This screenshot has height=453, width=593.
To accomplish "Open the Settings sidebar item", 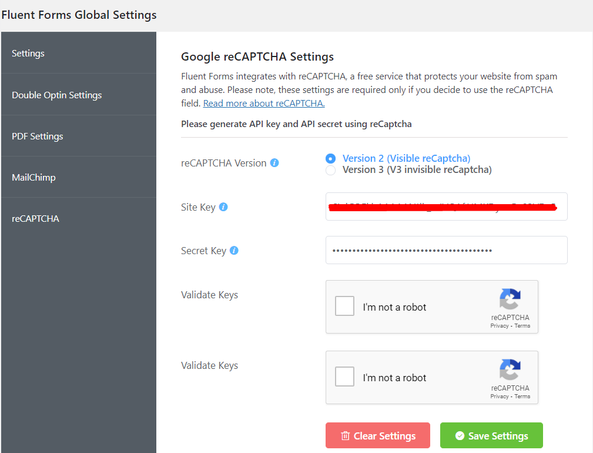I will [x=78, y=53].
